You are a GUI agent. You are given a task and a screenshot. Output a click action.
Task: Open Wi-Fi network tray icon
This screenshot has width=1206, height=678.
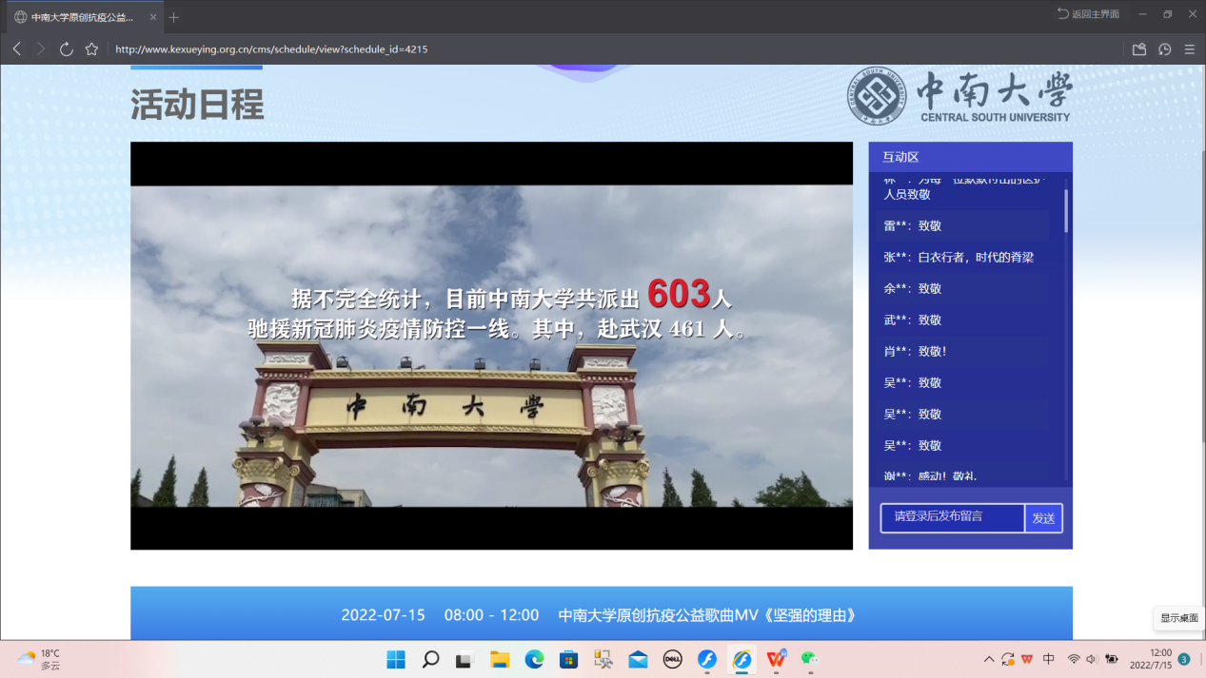point(1074,659)
